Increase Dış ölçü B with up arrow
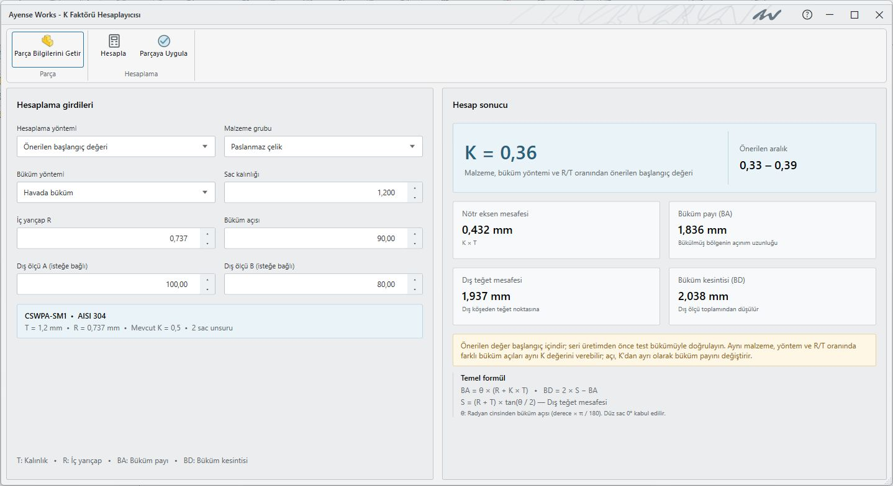The image size is (893, 486). (x=414, y=280)
